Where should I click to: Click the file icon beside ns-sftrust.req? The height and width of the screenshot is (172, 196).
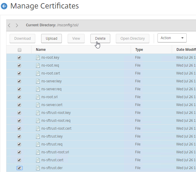[x=38, y=144]
